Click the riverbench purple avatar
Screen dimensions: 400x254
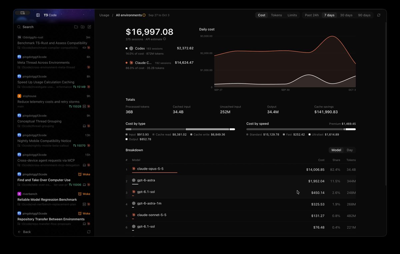pos(19,194)
